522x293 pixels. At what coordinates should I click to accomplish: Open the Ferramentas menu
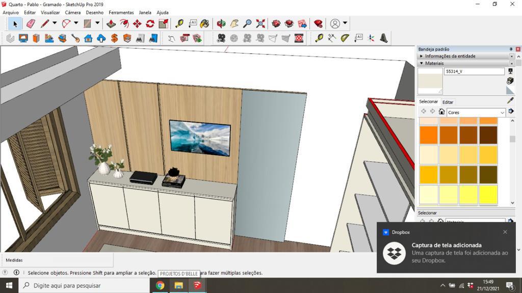[x=121, y=13]
